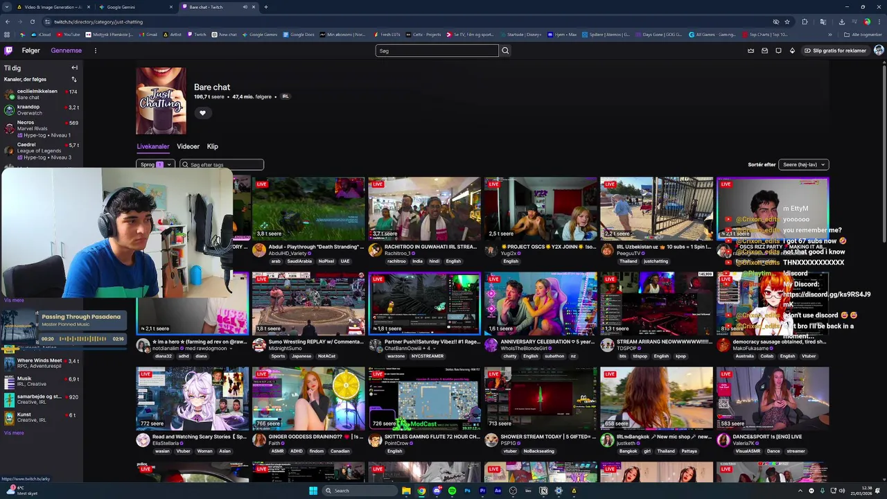Reload the browser page
Image resolution: width=887 pixels, height=499 pixels.
(34, 21)
